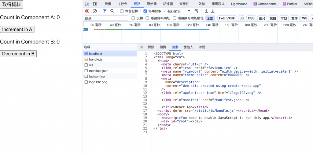Click the Decrement in B button
This screenshot has height=154, width=313.
(x=18, y=54)
